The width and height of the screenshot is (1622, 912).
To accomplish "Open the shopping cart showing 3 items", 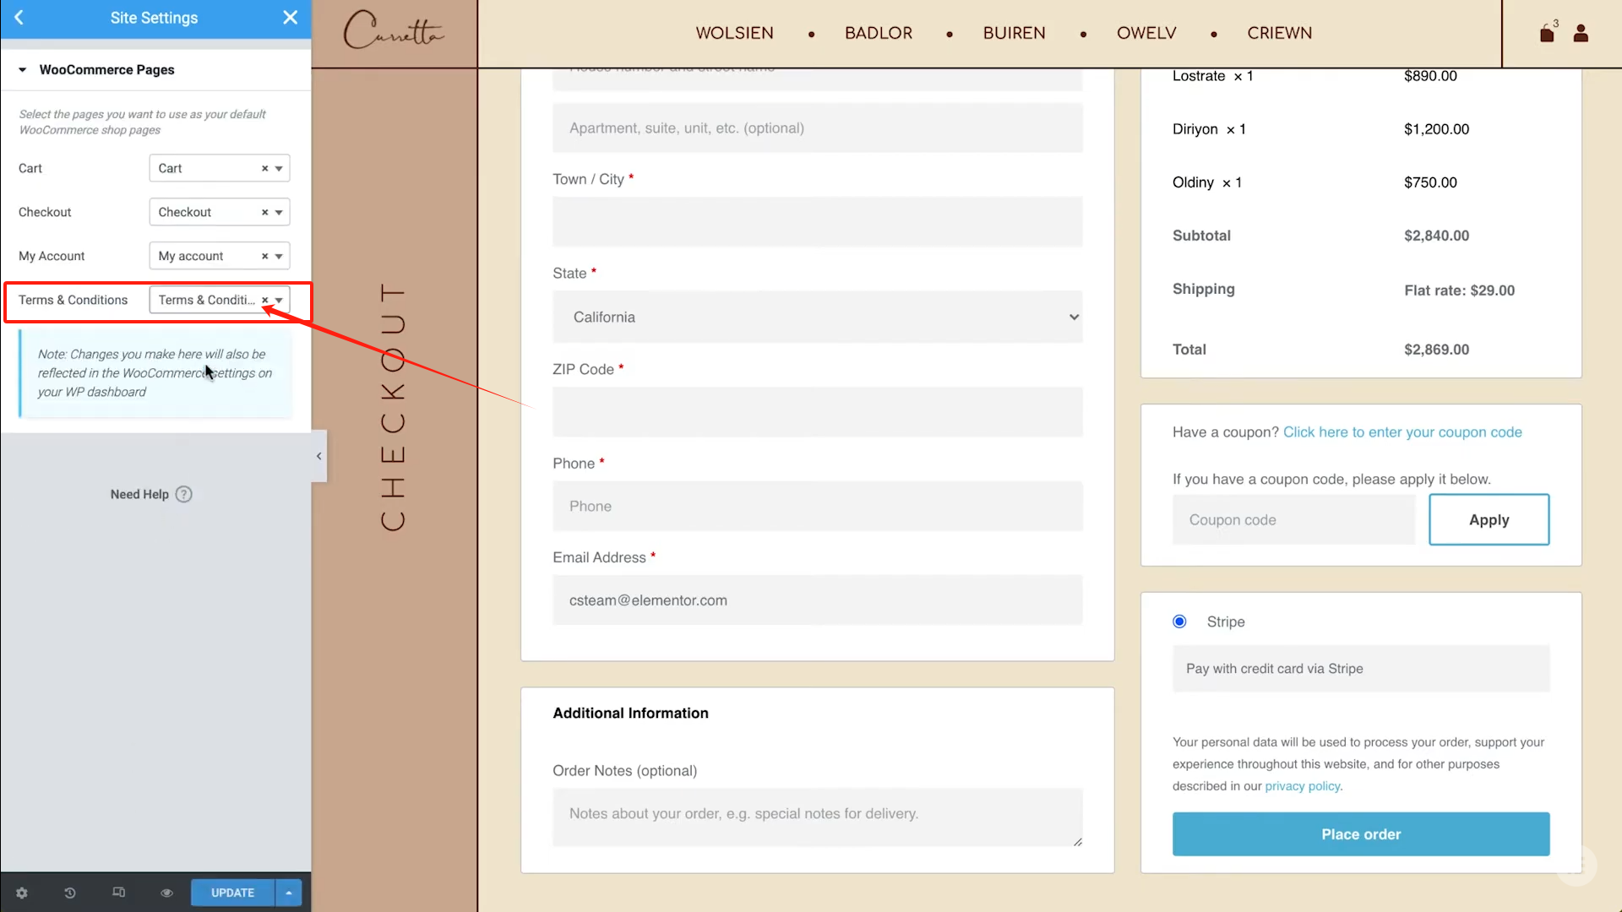I will pos(1547,33).
